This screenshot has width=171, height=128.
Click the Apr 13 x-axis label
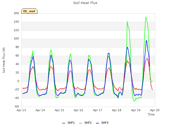(x=21, y=110)
